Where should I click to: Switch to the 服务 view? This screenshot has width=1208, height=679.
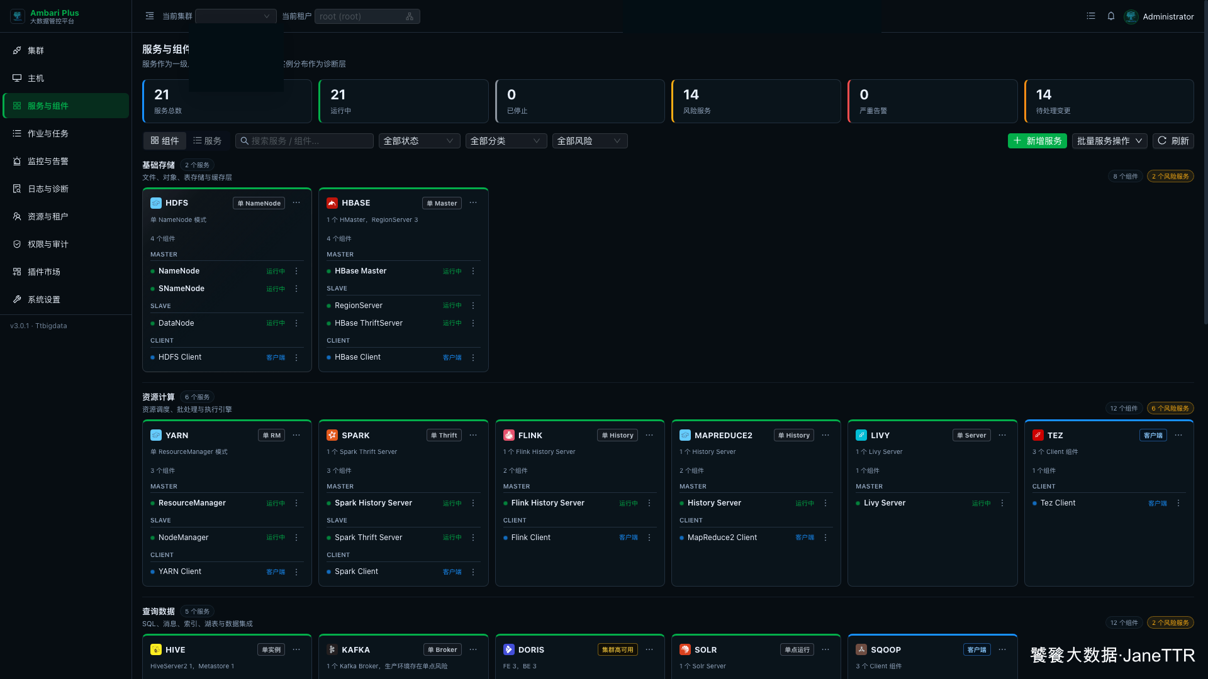208,141
